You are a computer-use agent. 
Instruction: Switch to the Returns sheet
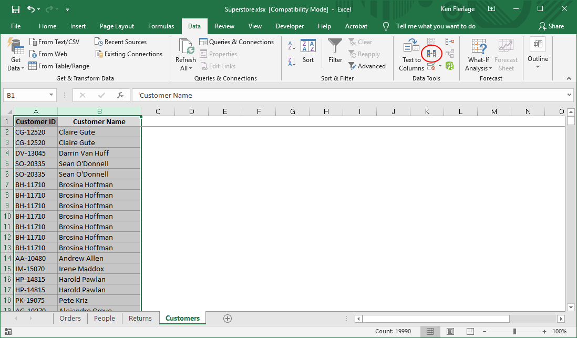click(140, 319)
